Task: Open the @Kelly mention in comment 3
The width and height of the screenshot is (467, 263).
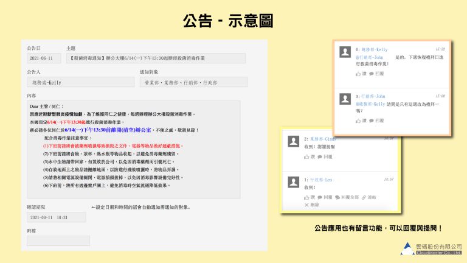Action: click(370, 104)
